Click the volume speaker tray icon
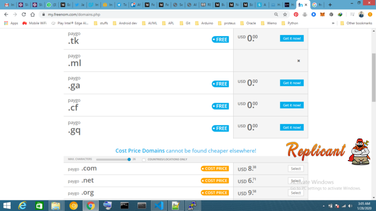The height and width of the screenshot is (211, 376). tap(350, 206)
